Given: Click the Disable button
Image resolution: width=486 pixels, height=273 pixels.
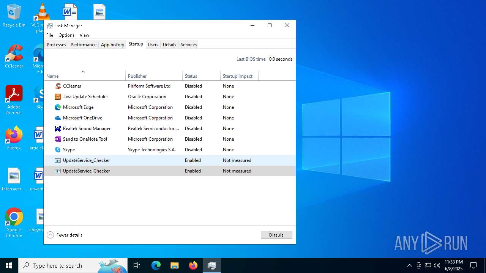Looking at the screenshot, I should point(276,235).
